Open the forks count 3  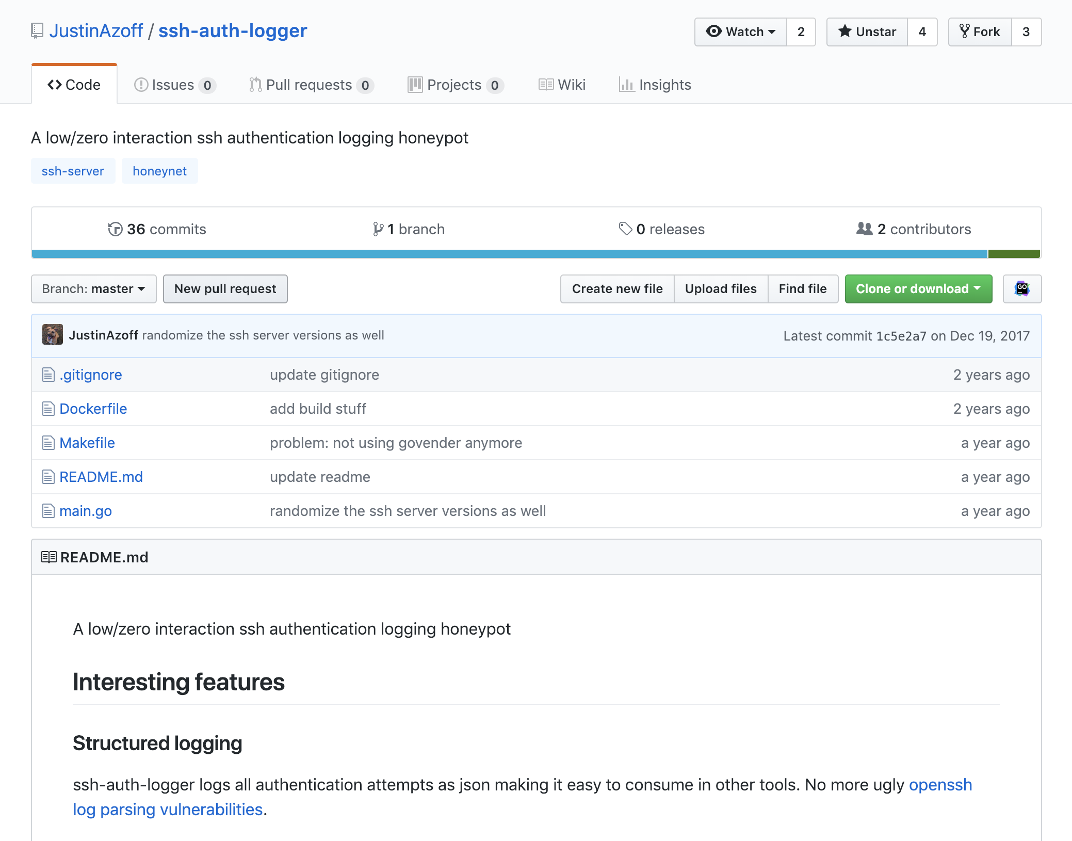[1026, 32]
